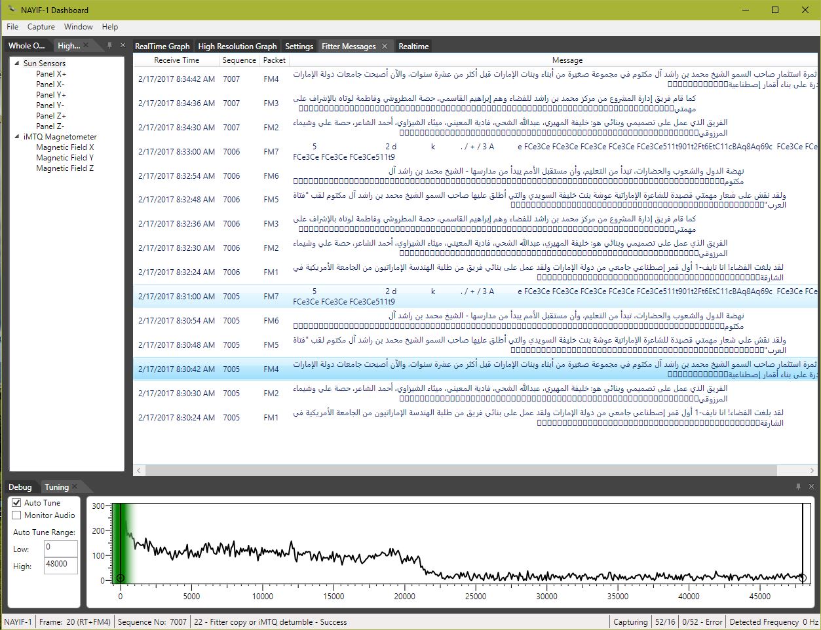Close the bottom tuning panel
This screenshot has width=821, height=630.
(x=811, y=487)
